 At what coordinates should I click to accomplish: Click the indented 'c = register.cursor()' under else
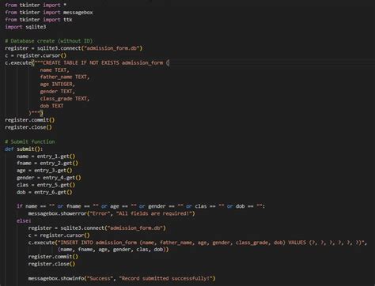coord(59,235)
